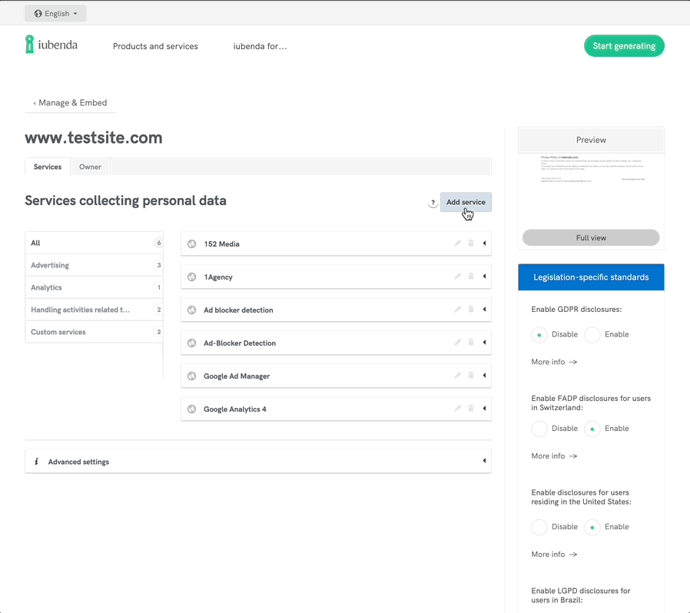
Task: Click the Start generating button
Action: pos(624,45)
